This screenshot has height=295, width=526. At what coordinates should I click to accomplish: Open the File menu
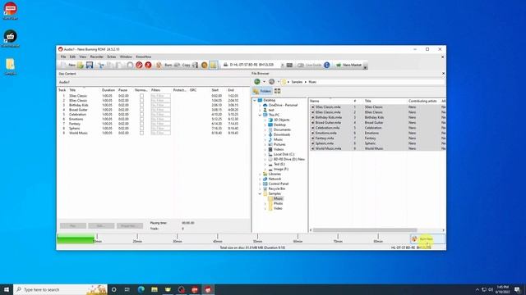pyautogui.click(x=63, y=57)
